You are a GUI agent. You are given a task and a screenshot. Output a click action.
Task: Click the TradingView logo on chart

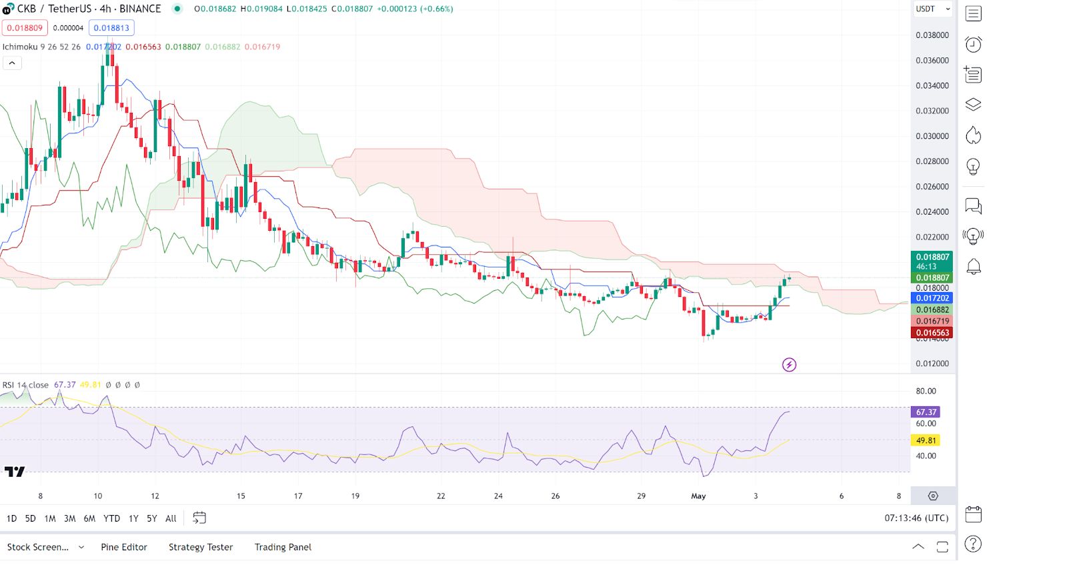tap(15, 472)
